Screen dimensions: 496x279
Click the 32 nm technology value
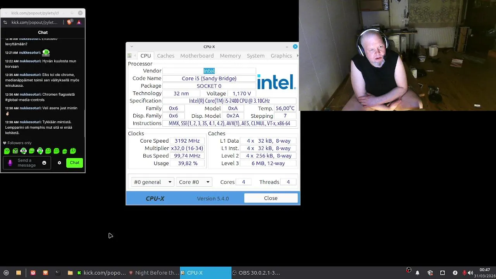181,93
